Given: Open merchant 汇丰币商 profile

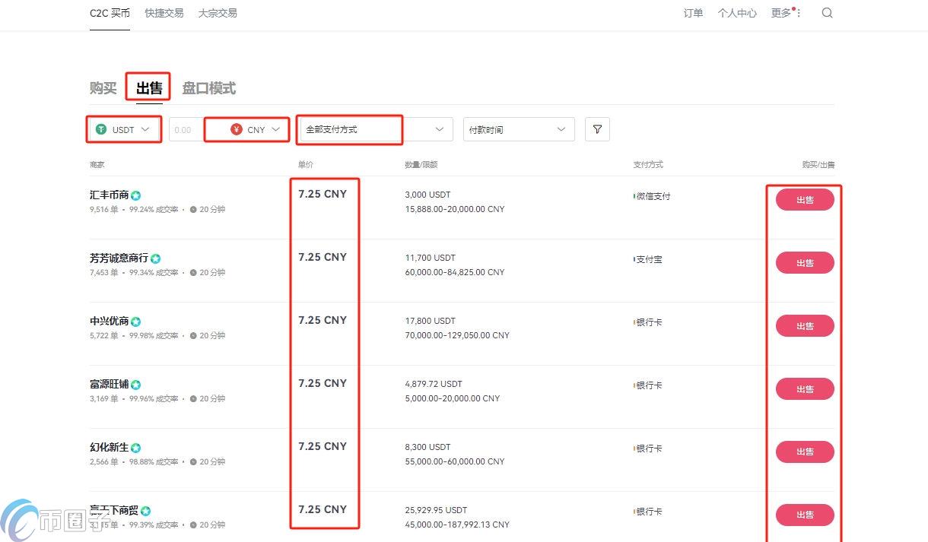Looking at the screenshot, I should (x=109, y=195).
